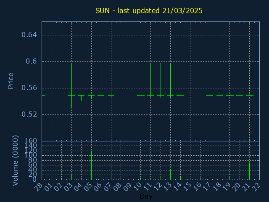
Task: Click the day 06 x-axis label
Action: click(98, 187)
